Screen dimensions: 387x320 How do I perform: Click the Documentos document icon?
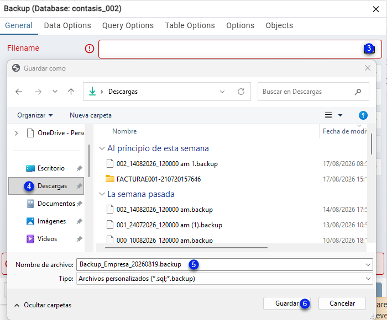coord(30,204)
